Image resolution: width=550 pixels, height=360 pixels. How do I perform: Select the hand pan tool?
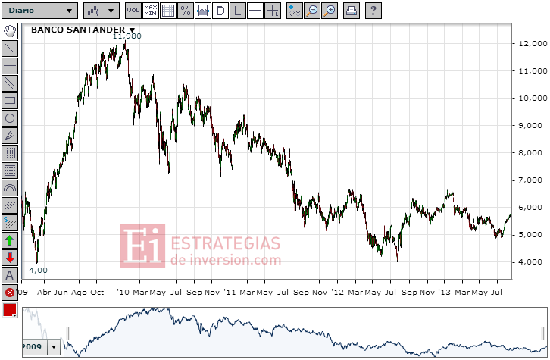[10, 31]
